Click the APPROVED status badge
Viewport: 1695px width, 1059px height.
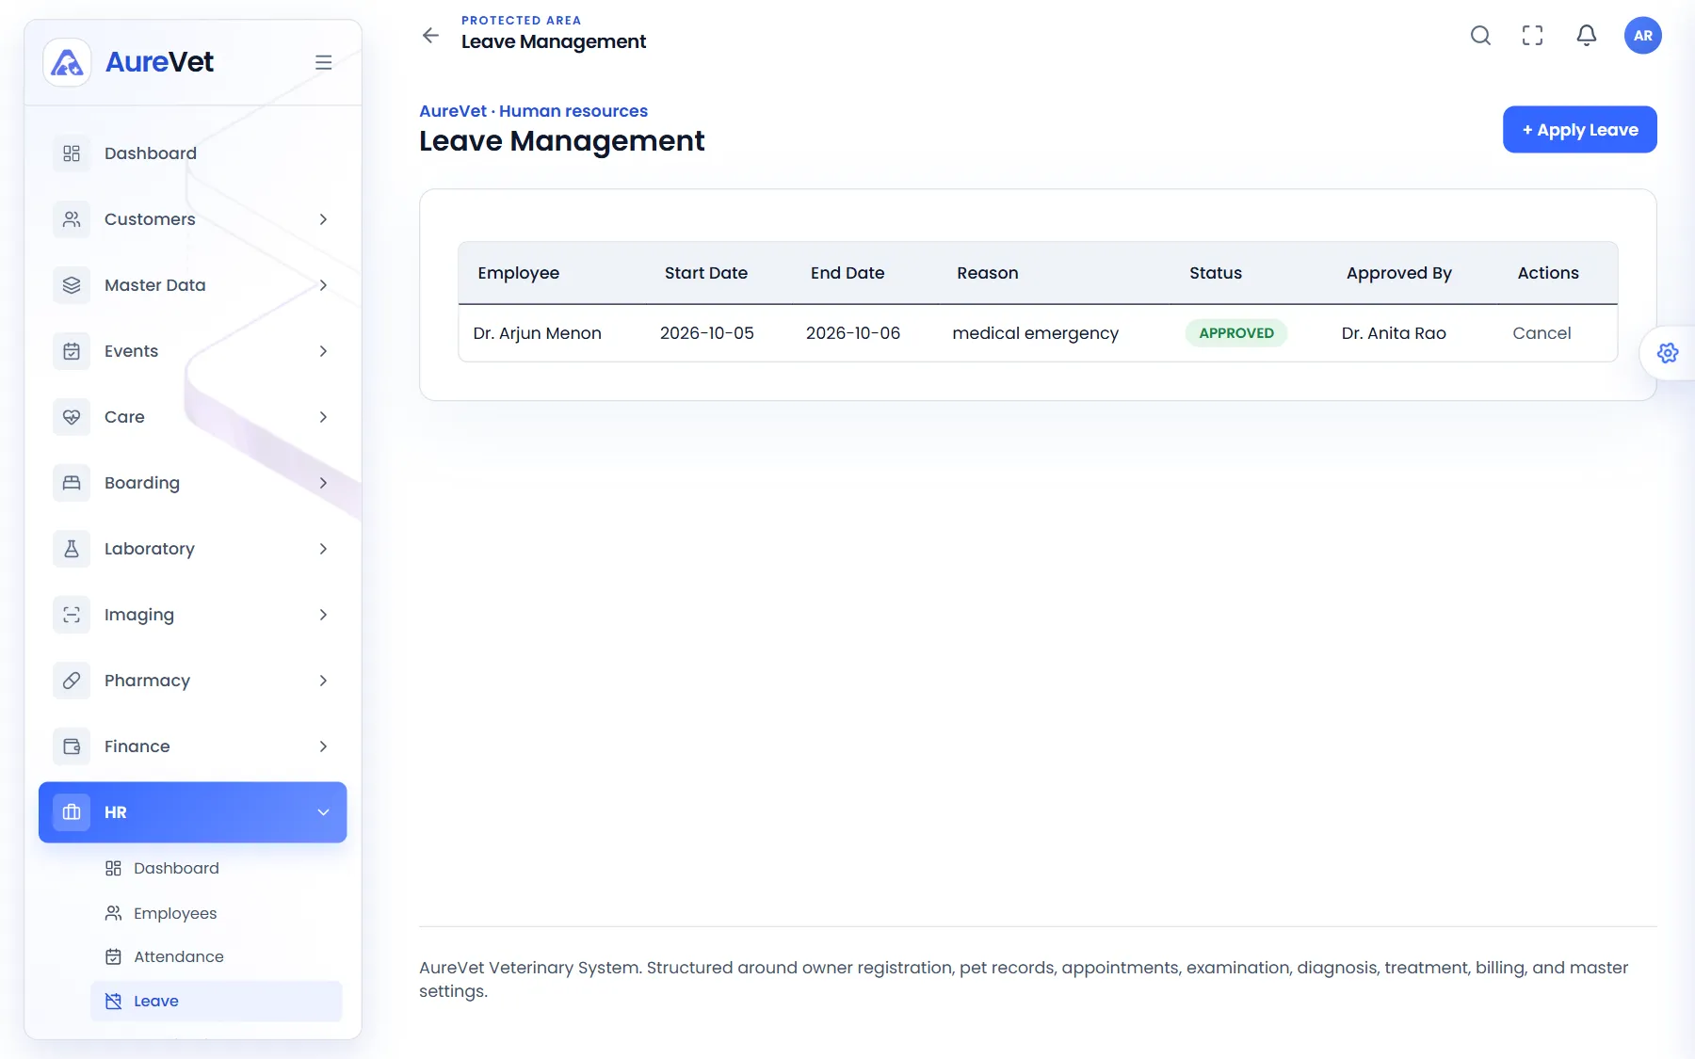pos(1235,333)
